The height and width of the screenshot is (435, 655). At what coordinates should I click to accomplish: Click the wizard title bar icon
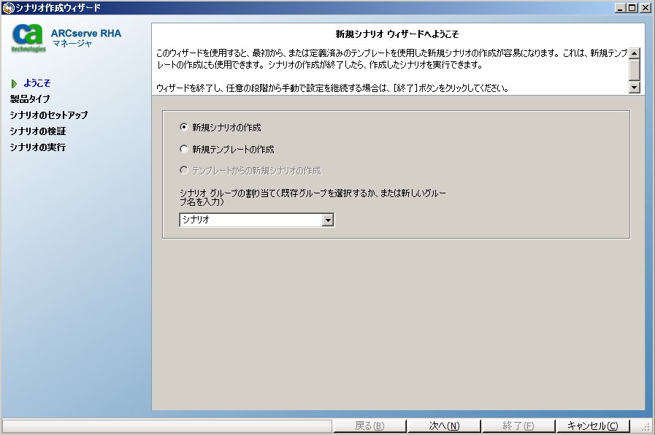click(x=8, y=7)
